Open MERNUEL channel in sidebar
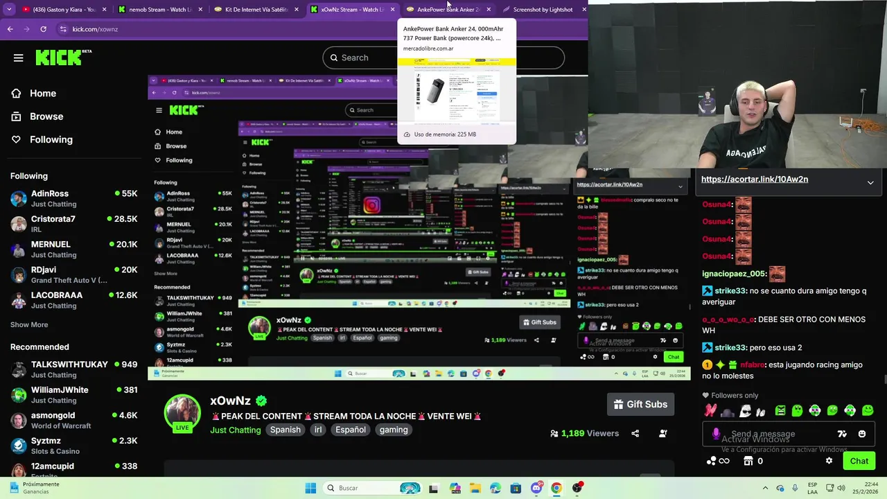The image size is (887, 499). tap(73, 249)
